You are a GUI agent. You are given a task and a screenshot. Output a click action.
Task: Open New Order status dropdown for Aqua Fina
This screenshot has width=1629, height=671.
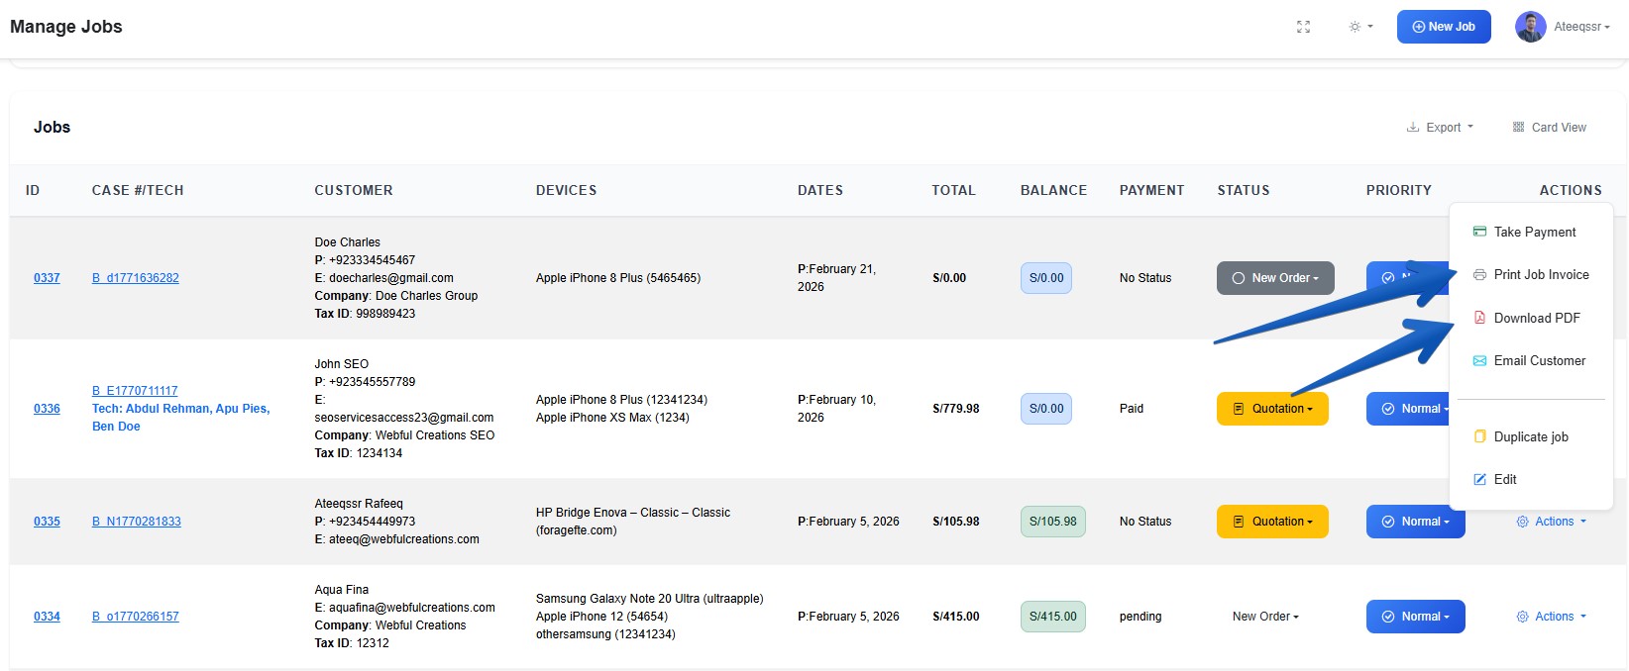click(x=1265, y=617)
